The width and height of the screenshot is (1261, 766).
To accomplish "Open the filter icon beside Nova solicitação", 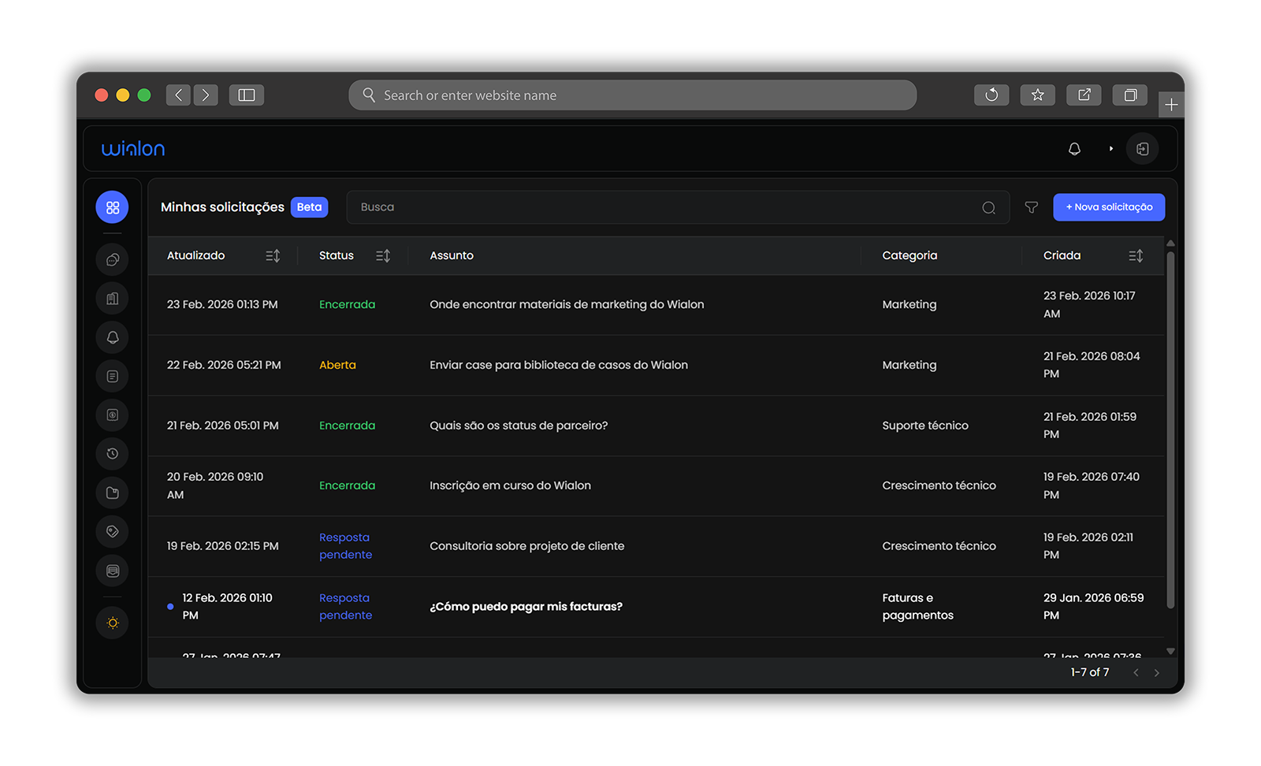I will point(1031,207).
